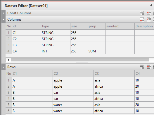Select the water cell in row 5
The image size is (154, 115).
pyautogui.click(x=73, y=105)
